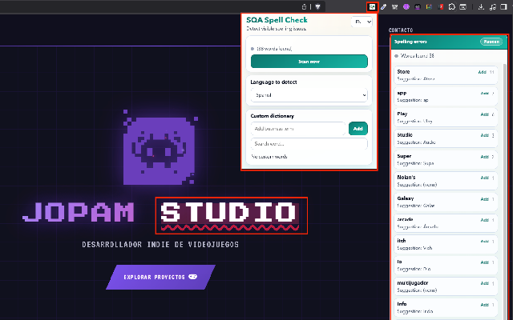Screen dimensions: 513x320
Task: Open the Language to detect dropdown
Action: pyautogui.click(x=309, y=95)
